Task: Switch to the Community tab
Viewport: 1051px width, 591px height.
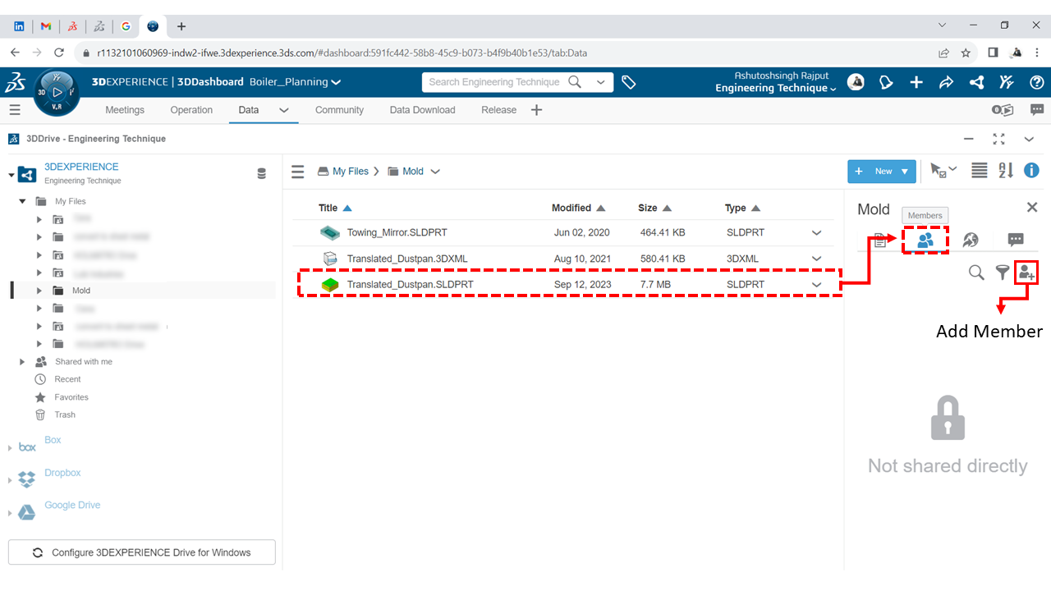Action: point(339,110)
